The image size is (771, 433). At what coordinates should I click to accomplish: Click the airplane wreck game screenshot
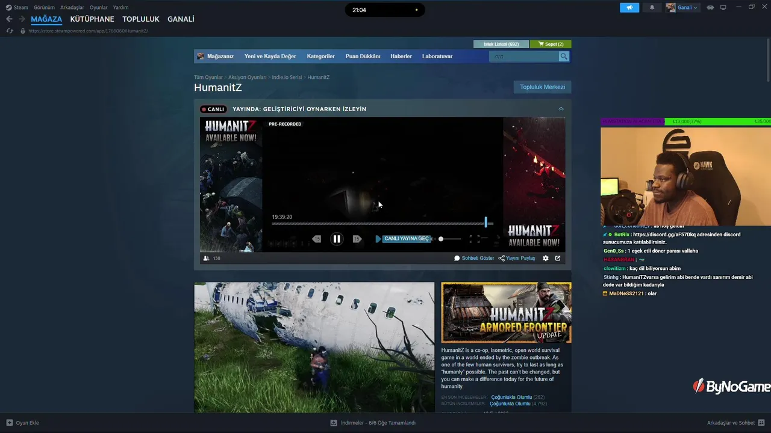coord(314,348)
